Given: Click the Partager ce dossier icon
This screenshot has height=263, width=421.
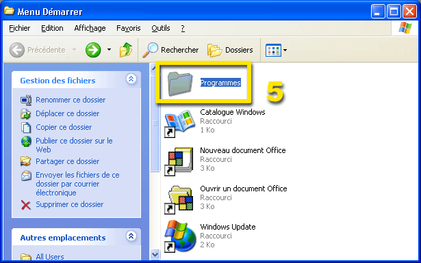Looking at the screenshot, I should pos(26,161).
